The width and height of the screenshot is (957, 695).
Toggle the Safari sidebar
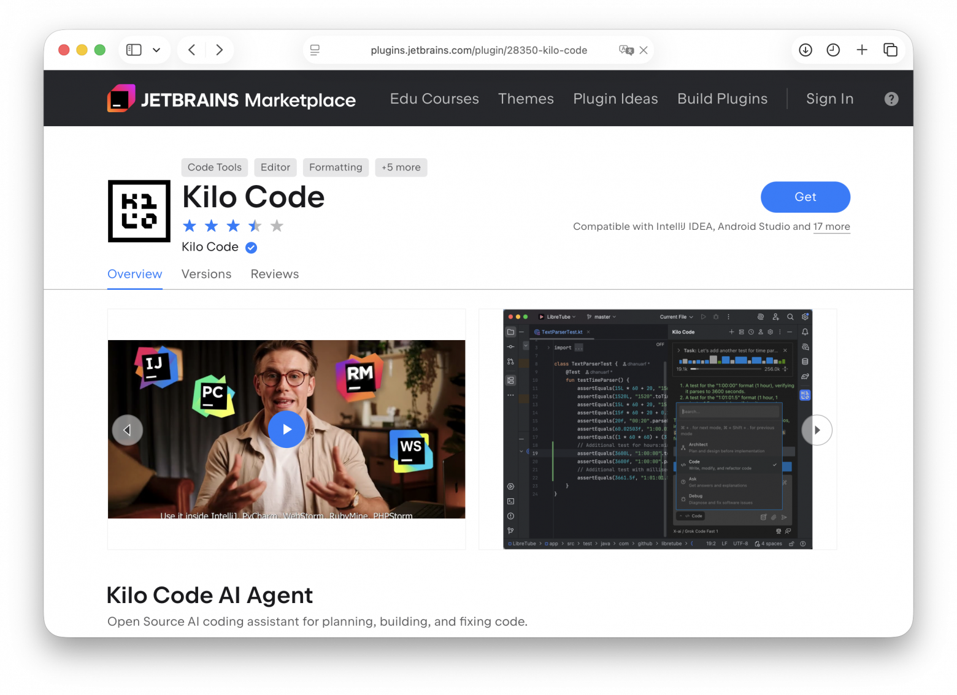(x=134, y=50)
